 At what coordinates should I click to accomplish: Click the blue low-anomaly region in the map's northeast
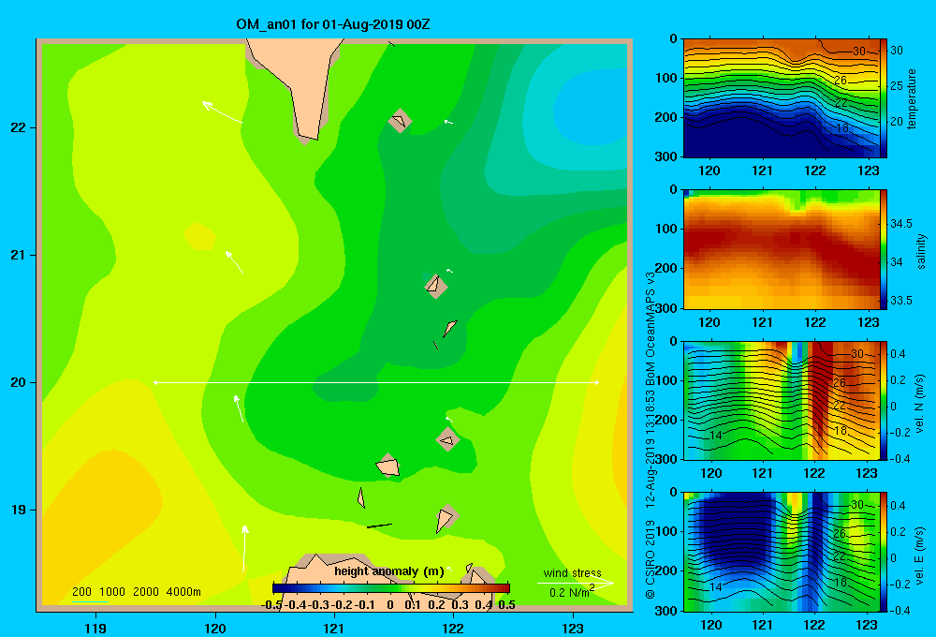[591, 108]
